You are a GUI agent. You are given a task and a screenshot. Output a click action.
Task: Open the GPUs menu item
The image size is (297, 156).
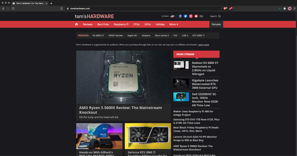click(148, 24)
